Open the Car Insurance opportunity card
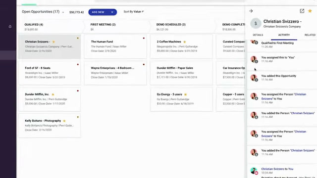This screenshot has width=317, height=178. coord(230,73)
